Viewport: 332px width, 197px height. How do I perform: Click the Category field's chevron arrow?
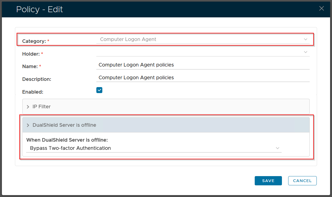(x=306, y=39)
